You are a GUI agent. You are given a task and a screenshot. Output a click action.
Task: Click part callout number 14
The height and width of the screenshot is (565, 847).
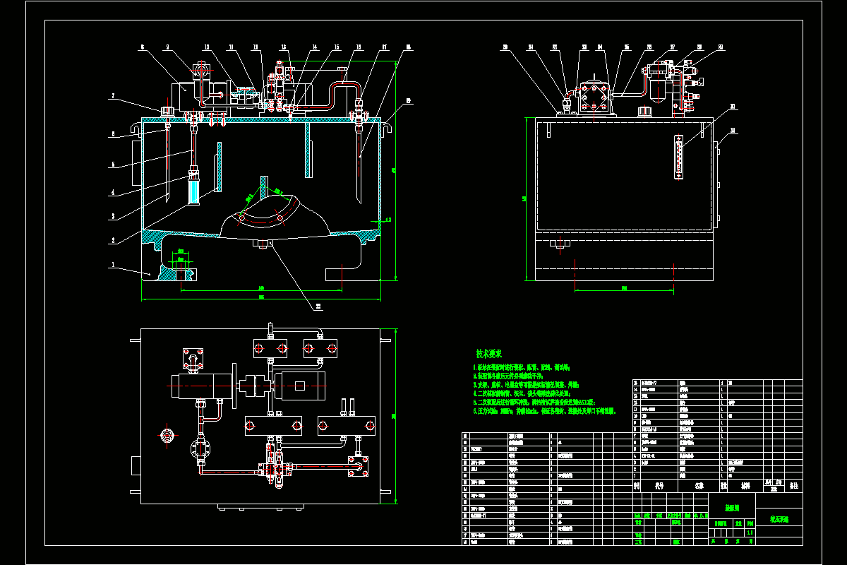click(x=314, y=47)
